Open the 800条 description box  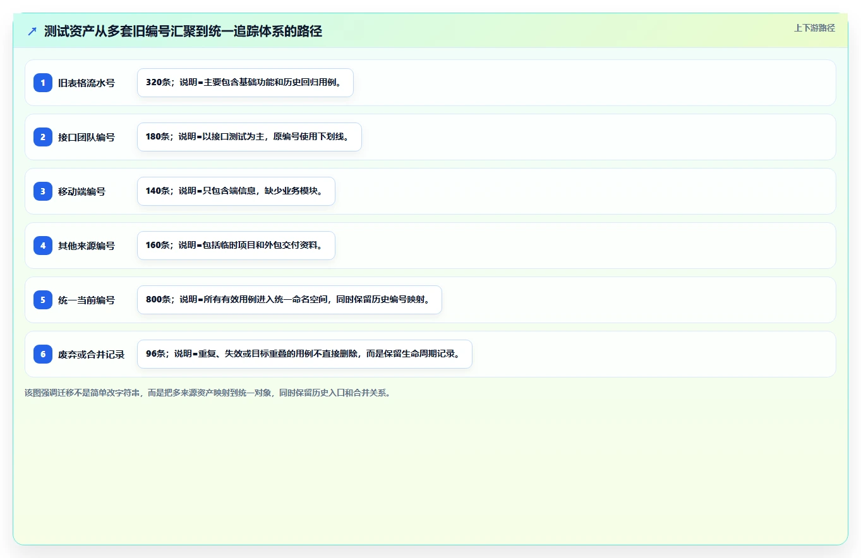pyautogui.click(x=289, y=300)
